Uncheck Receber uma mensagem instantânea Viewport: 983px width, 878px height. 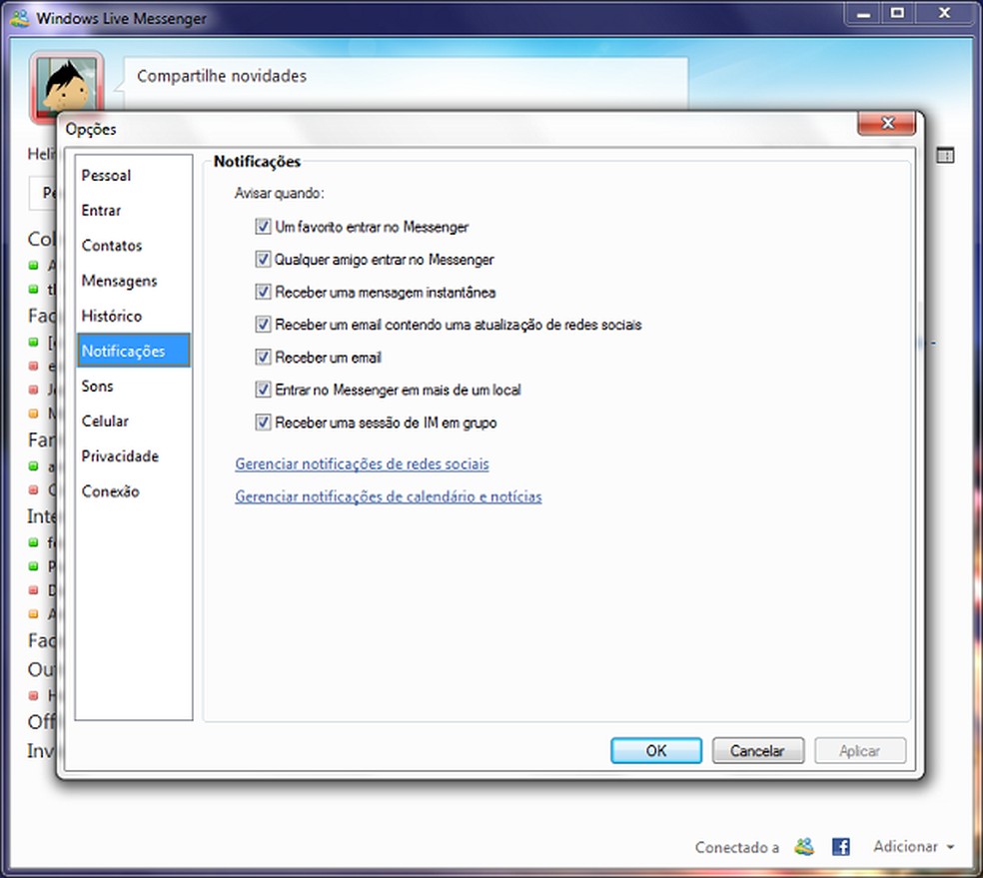point(263,292)
